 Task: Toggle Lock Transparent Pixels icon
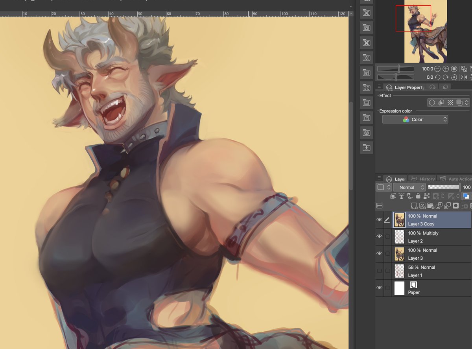(426, 196)
